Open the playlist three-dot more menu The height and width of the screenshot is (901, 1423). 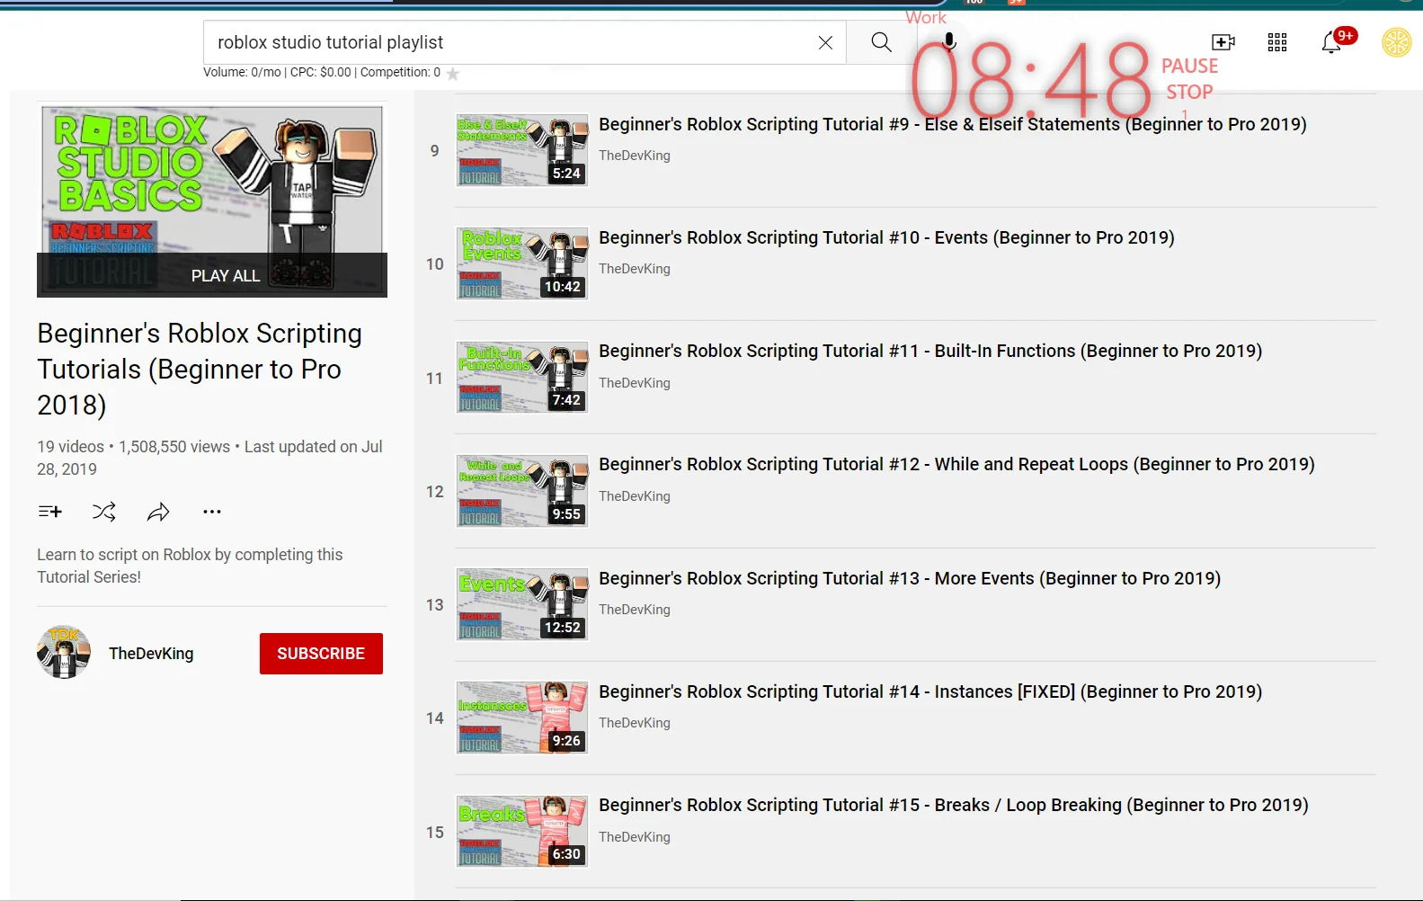[x=212, y=512]
